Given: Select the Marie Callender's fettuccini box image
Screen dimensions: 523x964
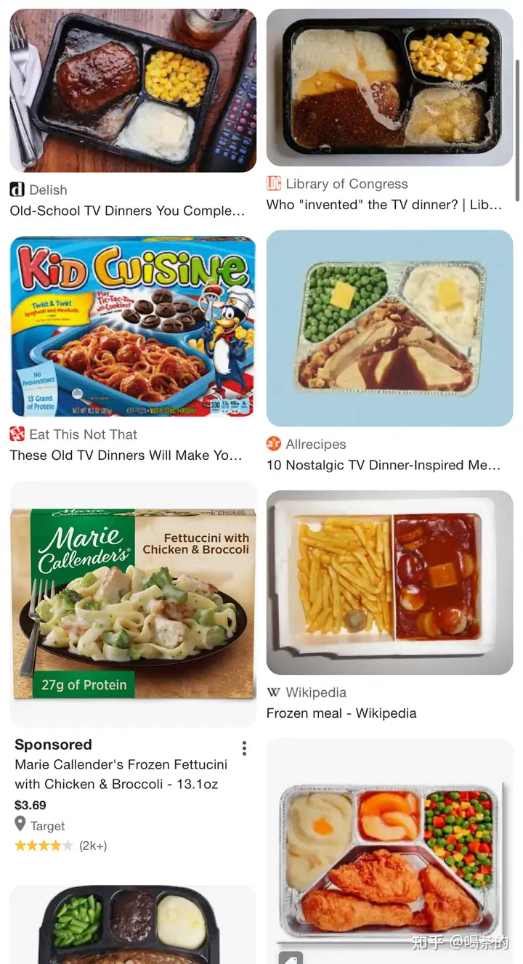Looking at the screenshot, I should point(133,604).
